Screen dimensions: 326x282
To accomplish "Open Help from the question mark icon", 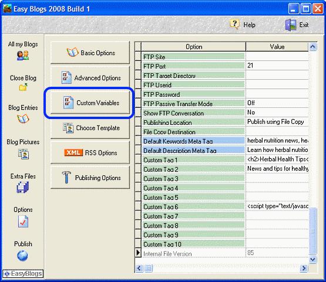I will (234, 25).
